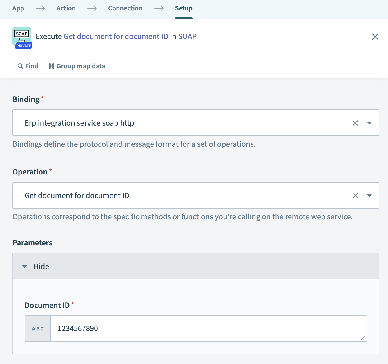Switch to the Action step
Viewport: 388px width, 364px height.
(x=66, y=8)
